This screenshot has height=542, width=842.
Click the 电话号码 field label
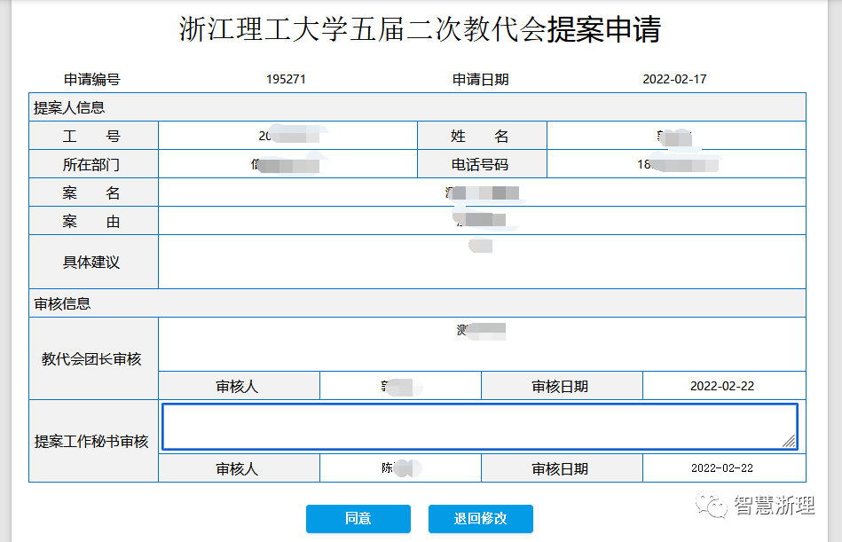click(480, 165)
